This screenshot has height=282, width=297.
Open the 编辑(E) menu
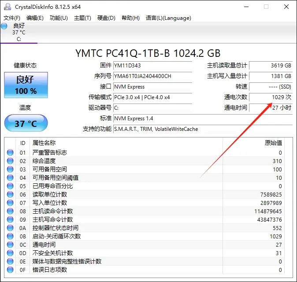click(35, 18)
